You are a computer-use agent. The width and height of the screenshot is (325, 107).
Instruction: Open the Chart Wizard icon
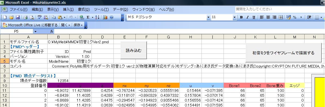point(105,18)
